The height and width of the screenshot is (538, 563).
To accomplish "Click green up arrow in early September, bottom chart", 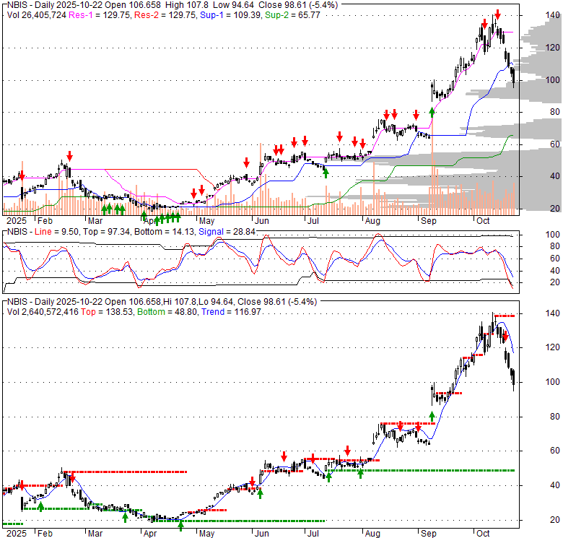I will (x=432, y=416).
